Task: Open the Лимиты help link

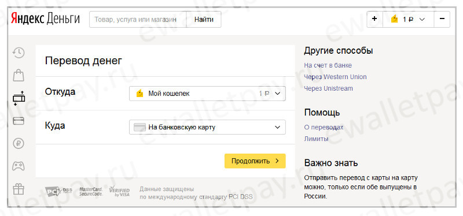Action: pyautogui.click(x=316, y=139)
